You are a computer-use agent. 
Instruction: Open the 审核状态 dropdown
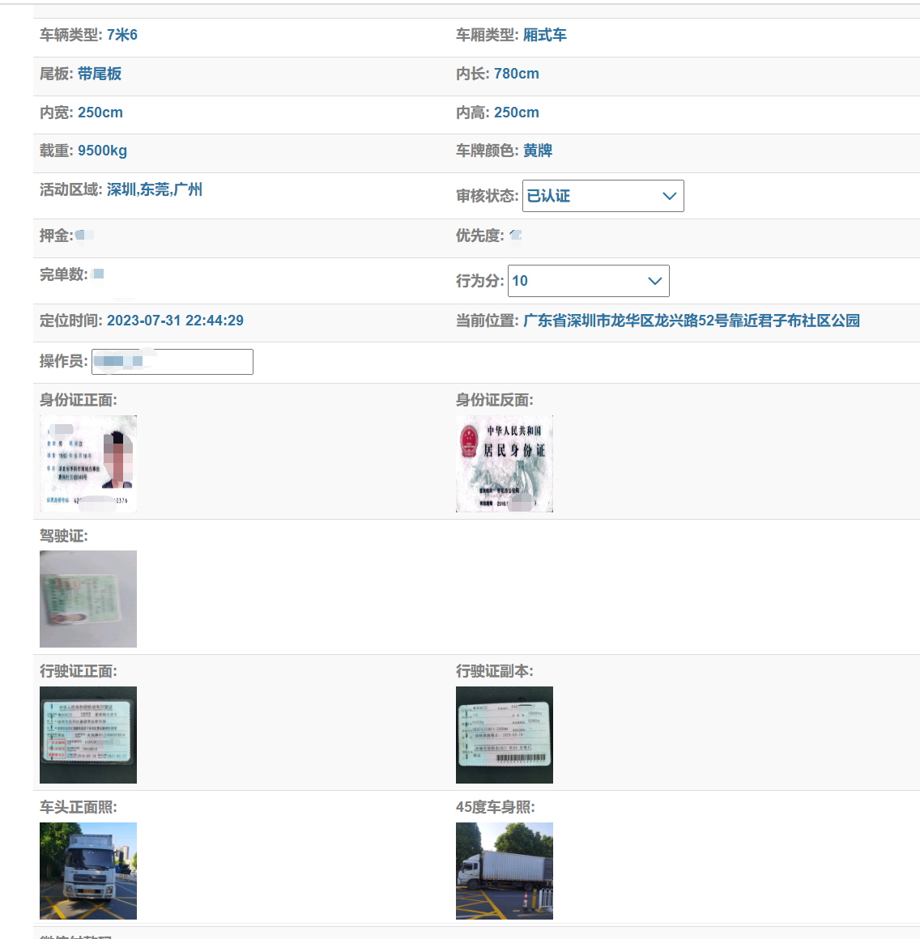point(603,195)
